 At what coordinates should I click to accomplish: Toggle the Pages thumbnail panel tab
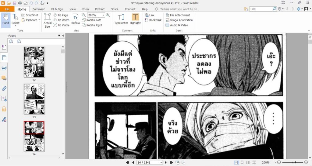coord(4,58)
